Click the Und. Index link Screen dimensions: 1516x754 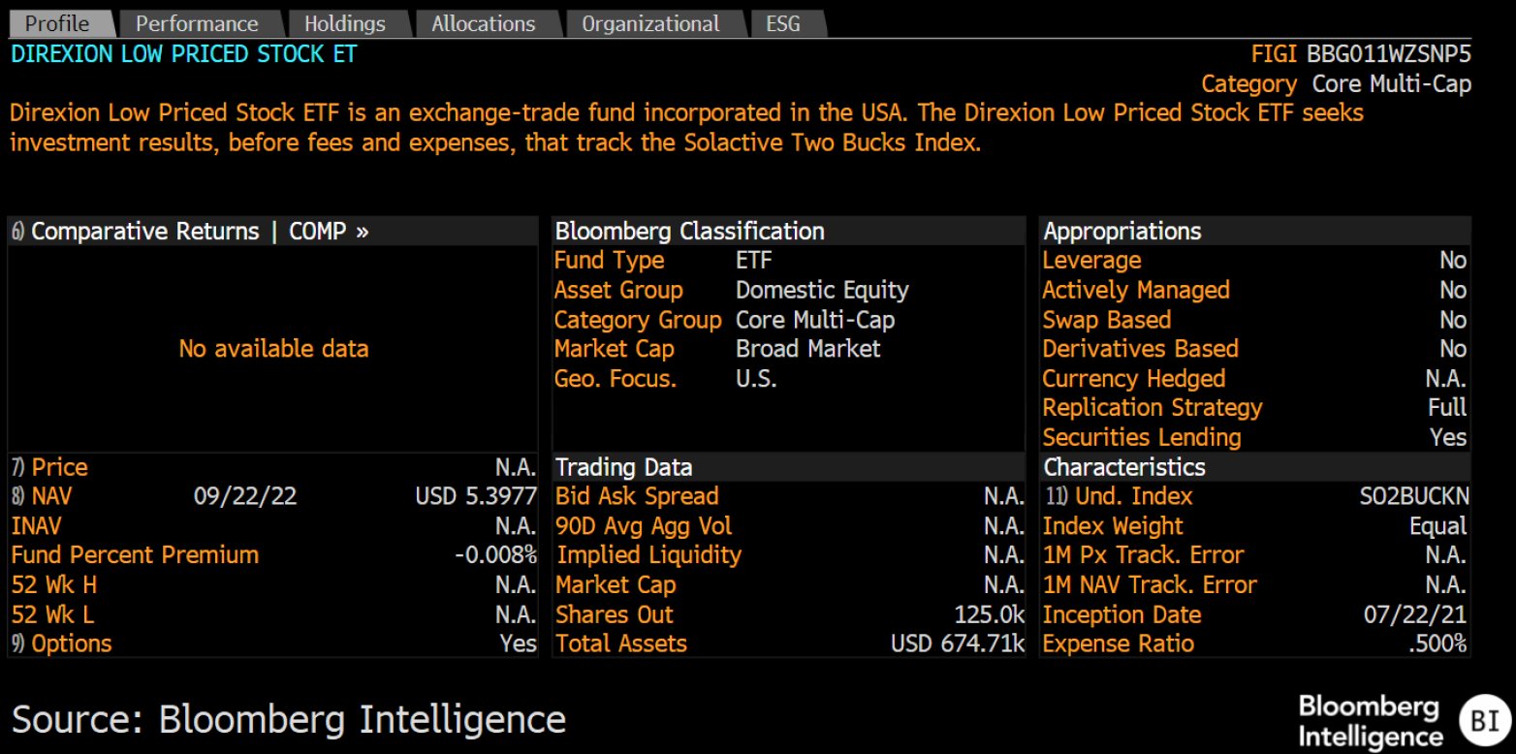[1133, 496]
